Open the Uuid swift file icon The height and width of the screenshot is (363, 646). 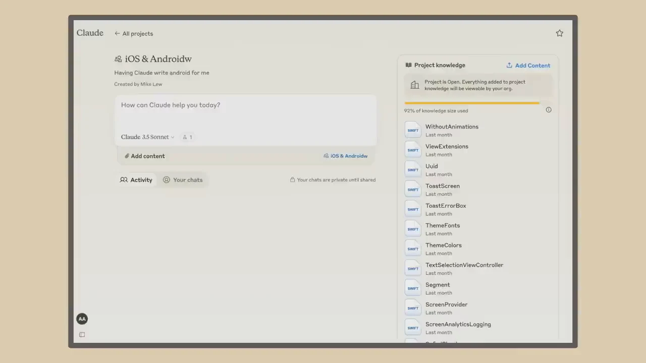[413, 169]
